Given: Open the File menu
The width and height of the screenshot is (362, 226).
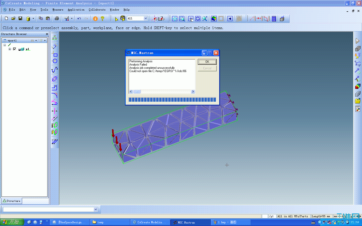Looking at the screenshot, I should (12, 10).
